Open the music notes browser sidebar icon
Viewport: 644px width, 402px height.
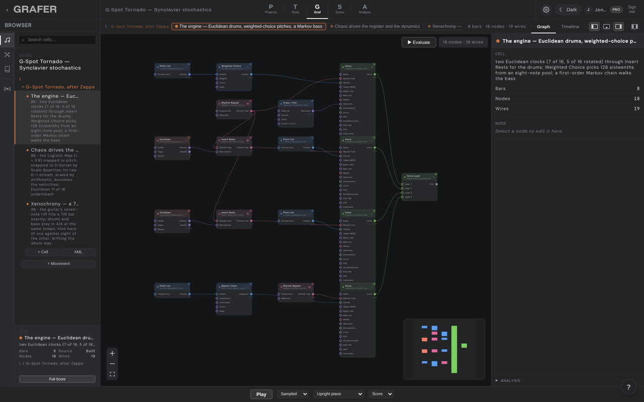pyautogui.click(x=7, y=40)
